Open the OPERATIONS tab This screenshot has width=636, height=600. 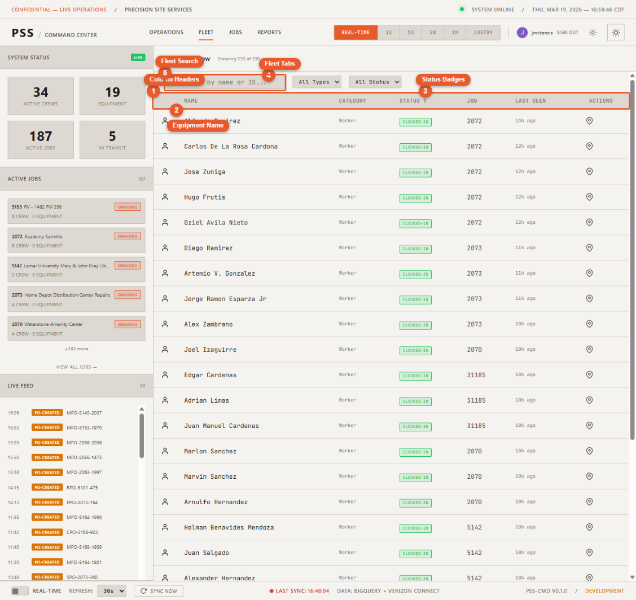click(x=166, y=32)
